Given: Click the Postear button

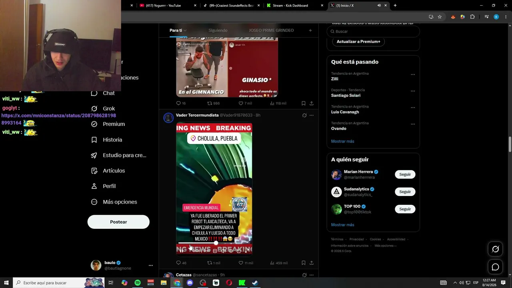Looking at the screenshot, I should coord(118,222).
